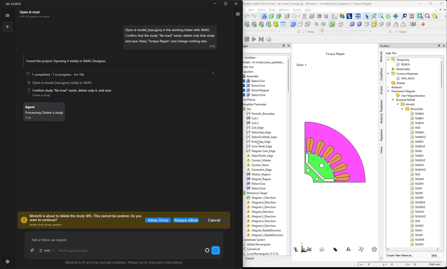447x269 pixels.
Task: Click the graph curve icon in JMAG toolbar
Action: [x=335, y=16]
